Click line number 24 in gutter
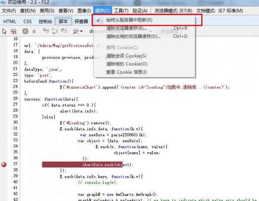Viewport: 259px width, 201px height. click(16, 86)
